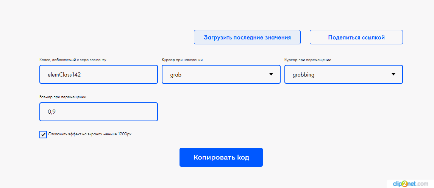The width and height of the screenshot is (434, 188).
Task: Select the 'grab' value text in hover dropdown
Action: tap(176, 75)
